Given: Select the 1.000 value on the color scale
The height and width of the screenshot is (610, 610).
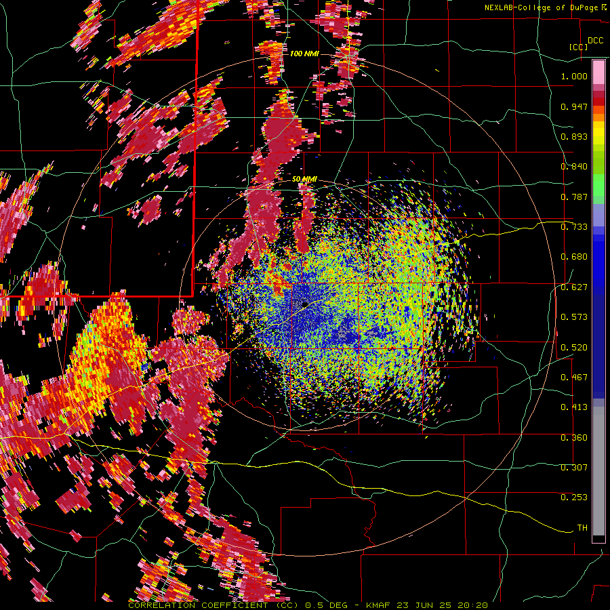Looking at the screenshot, I should tap(574, 76).
